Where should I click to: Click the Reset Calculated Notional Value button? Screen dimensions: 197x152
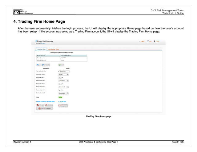pyautogui.click(x=63, y=105)
